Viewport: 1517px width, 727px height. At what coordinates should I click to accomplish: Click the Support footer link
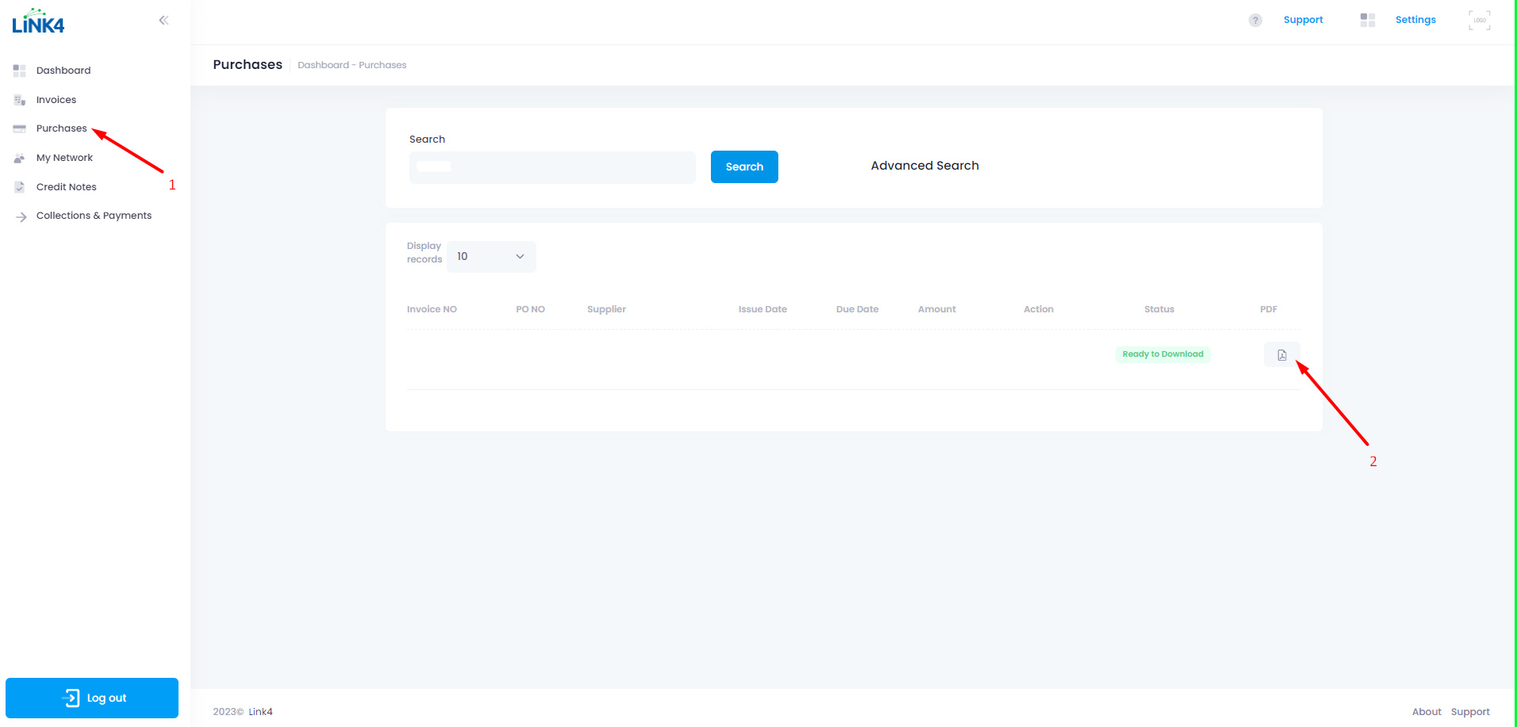[x=1470, y=712]
